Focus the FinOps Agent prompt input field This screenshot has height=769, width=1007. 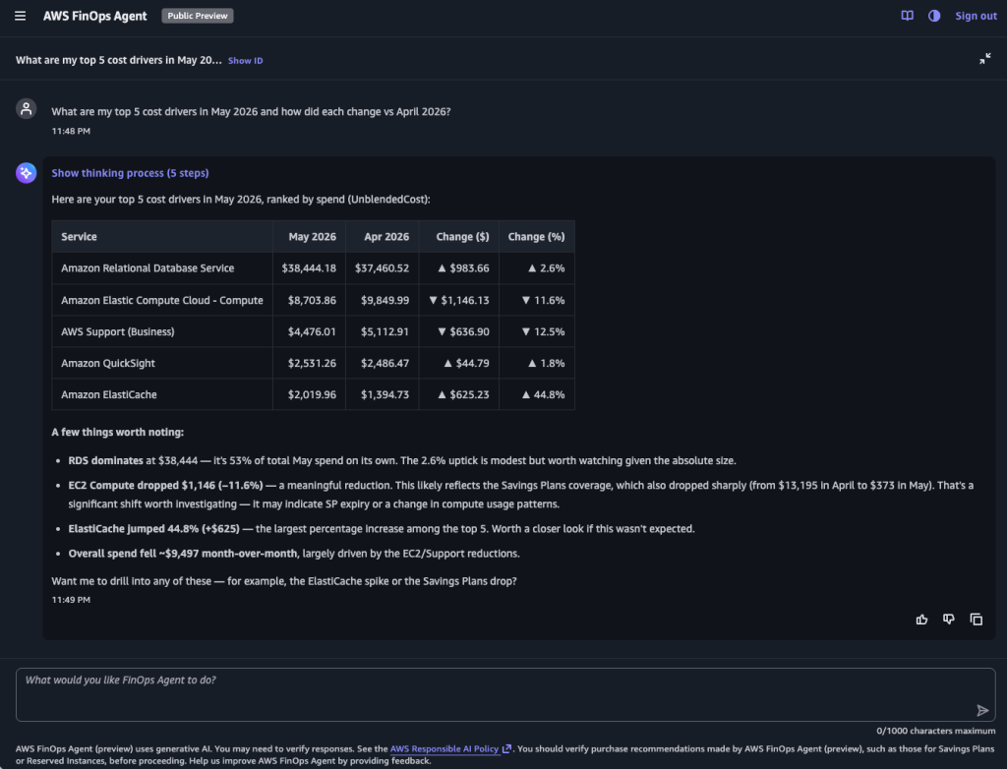pos(505,694)
